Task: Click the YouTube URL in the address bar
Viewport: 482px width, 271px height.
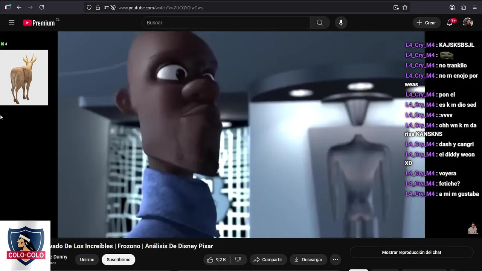Action: 160,8
